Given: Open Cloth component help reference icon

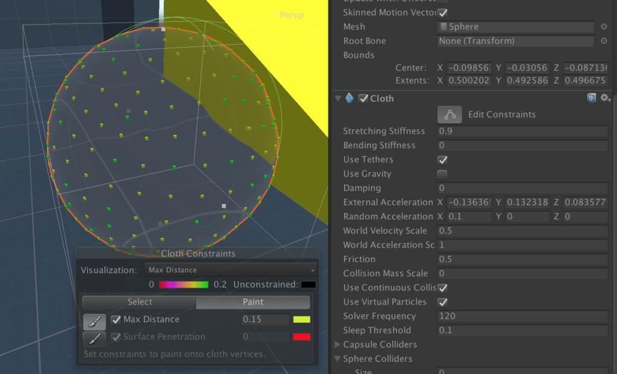Looking at the screenshot, I should pyautogui.click(x=591, y=98).
